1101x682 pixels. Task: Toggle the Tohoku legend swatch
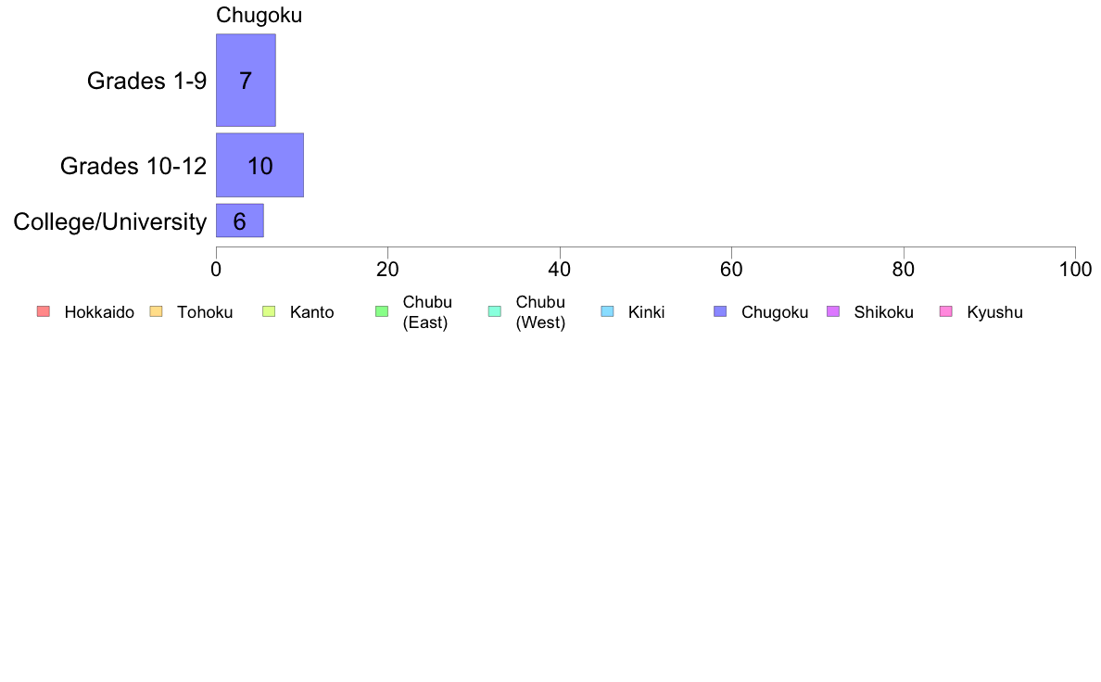(156, 312)
